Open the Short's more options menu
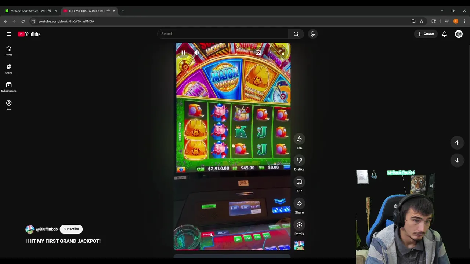 pos(270,53)
